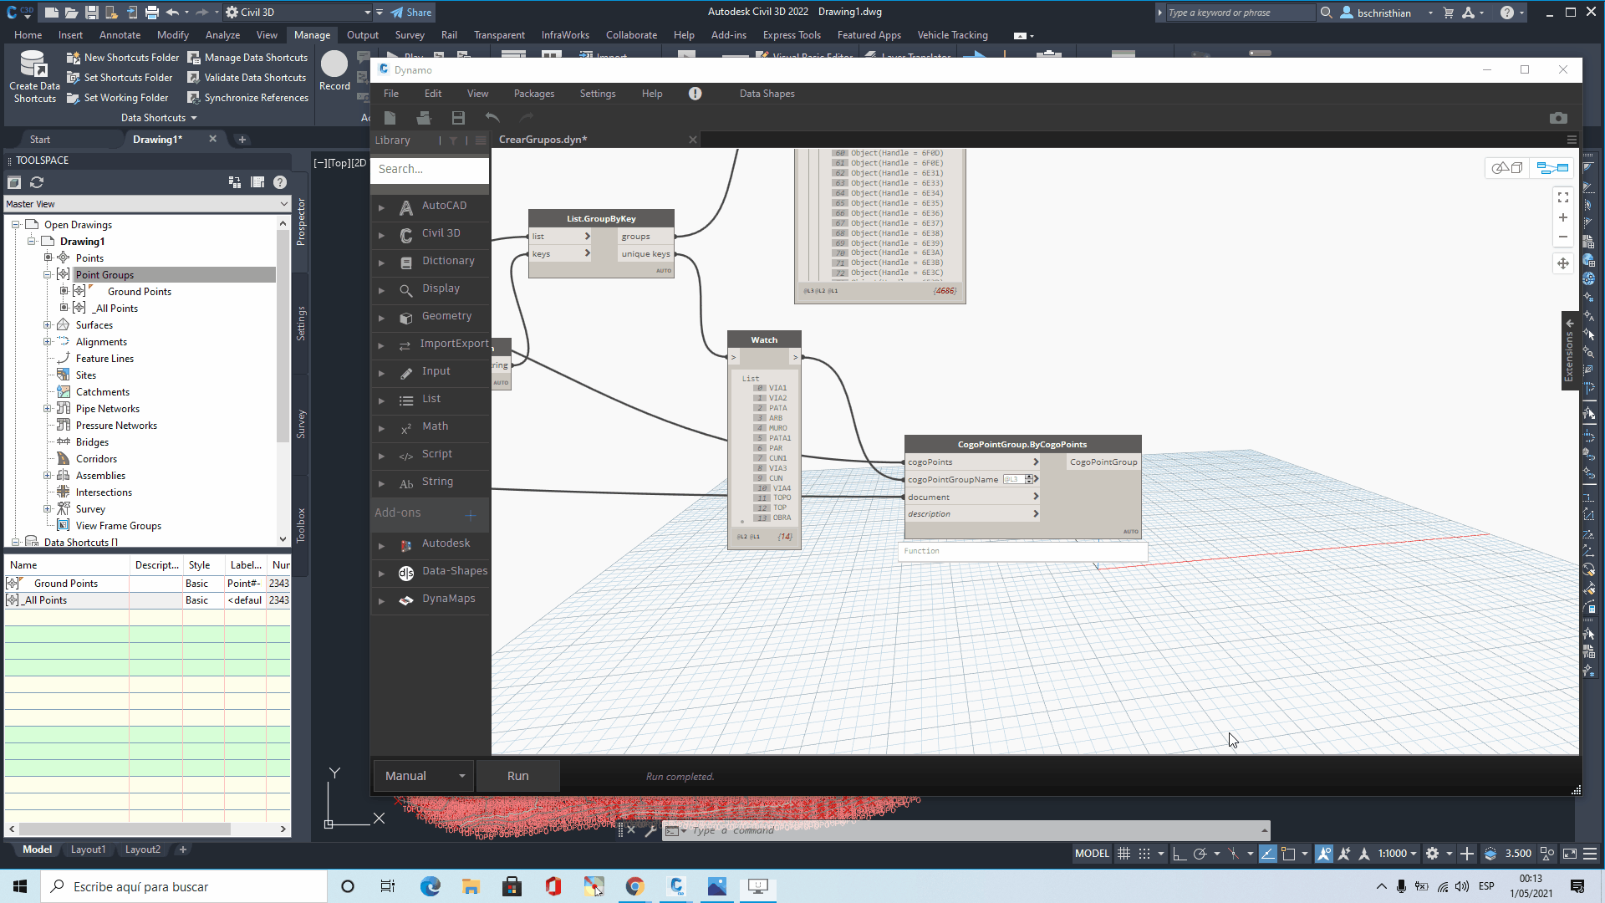Click workspace switching gear icon
Screen dimensions: 1605x903
tap(1433, 854)
